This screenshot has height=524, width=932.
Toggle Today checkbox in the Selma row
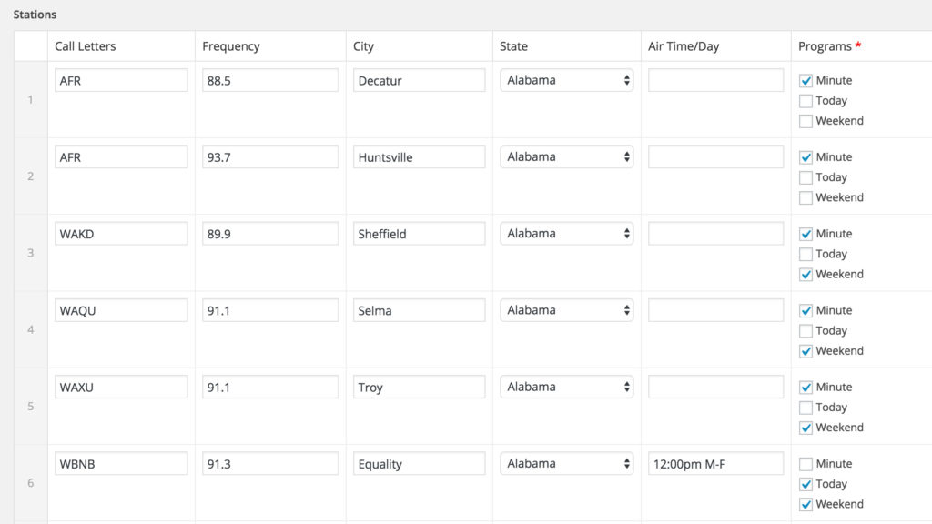coord(805,331)
